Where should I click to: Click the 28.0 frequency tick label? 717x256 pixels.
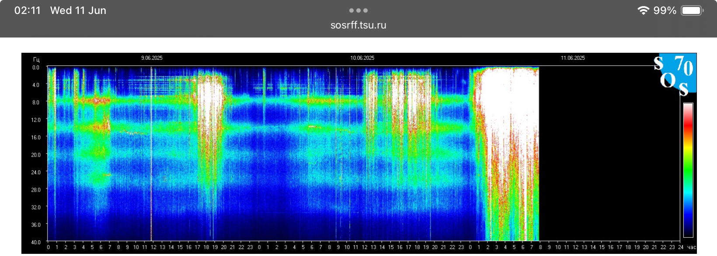tap(36, 190)
